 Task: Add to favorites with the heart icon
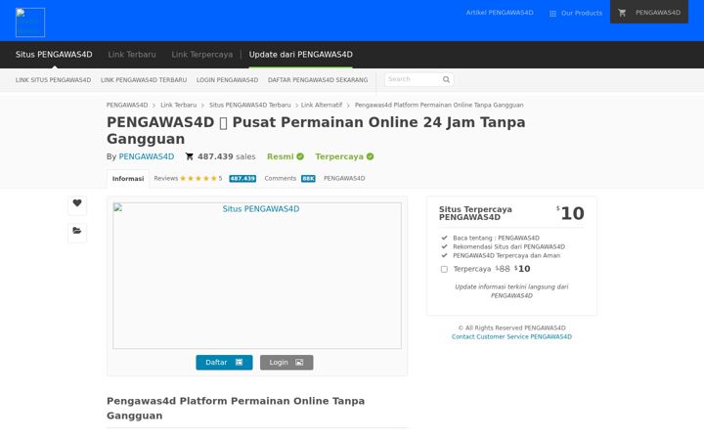coord(77,203)
